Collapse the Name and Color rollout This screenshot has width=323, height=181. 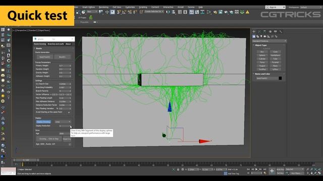coord(262,74)
